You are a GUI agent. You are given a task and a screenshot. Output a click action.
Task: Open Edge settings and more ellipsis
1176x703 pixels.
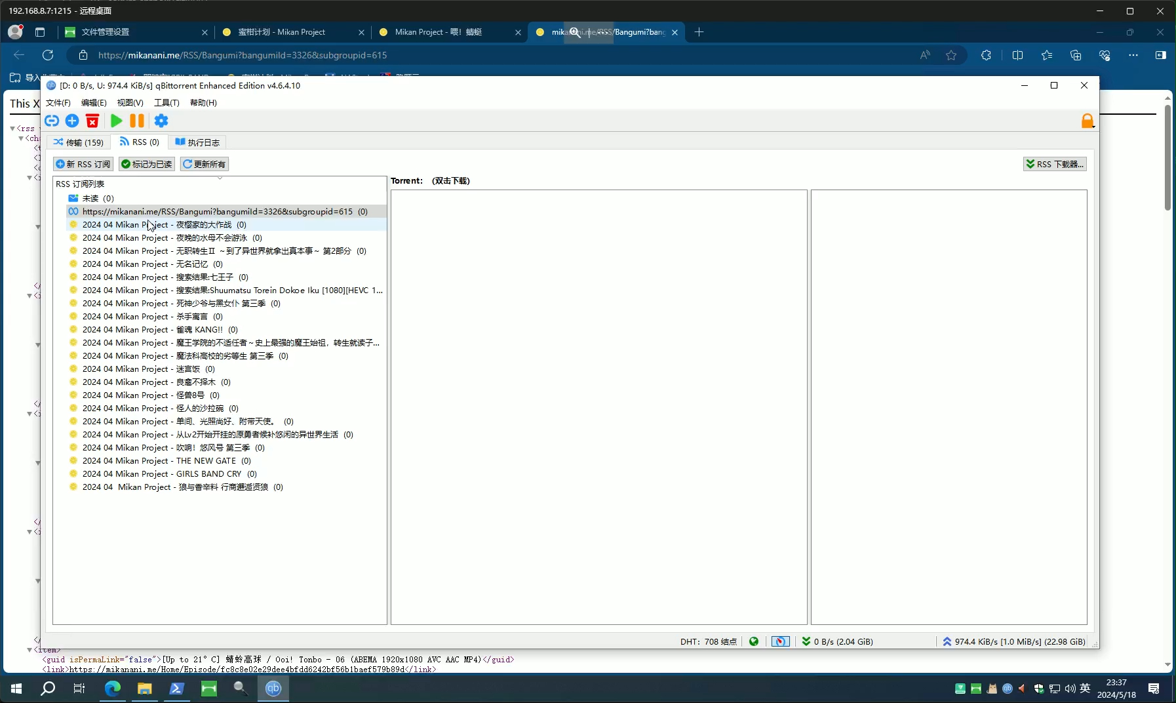tap(1133, 55)
